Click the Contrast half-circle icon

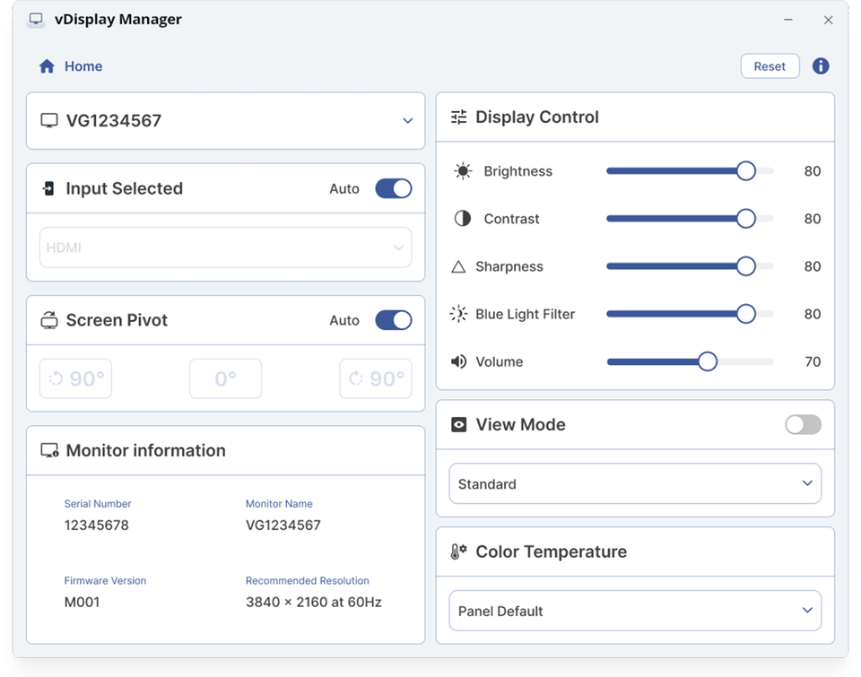[462, 219]
